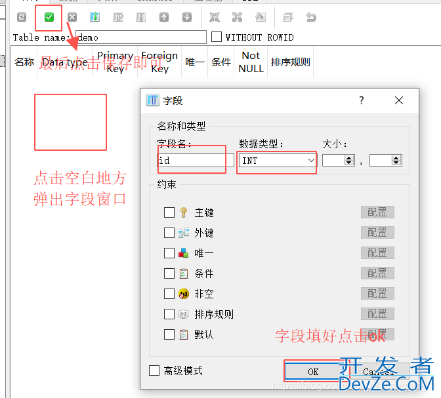The width and height of the screenshot is (441, 398).
Task: Click the move column down arrow icon
Action: coord(187,18)
